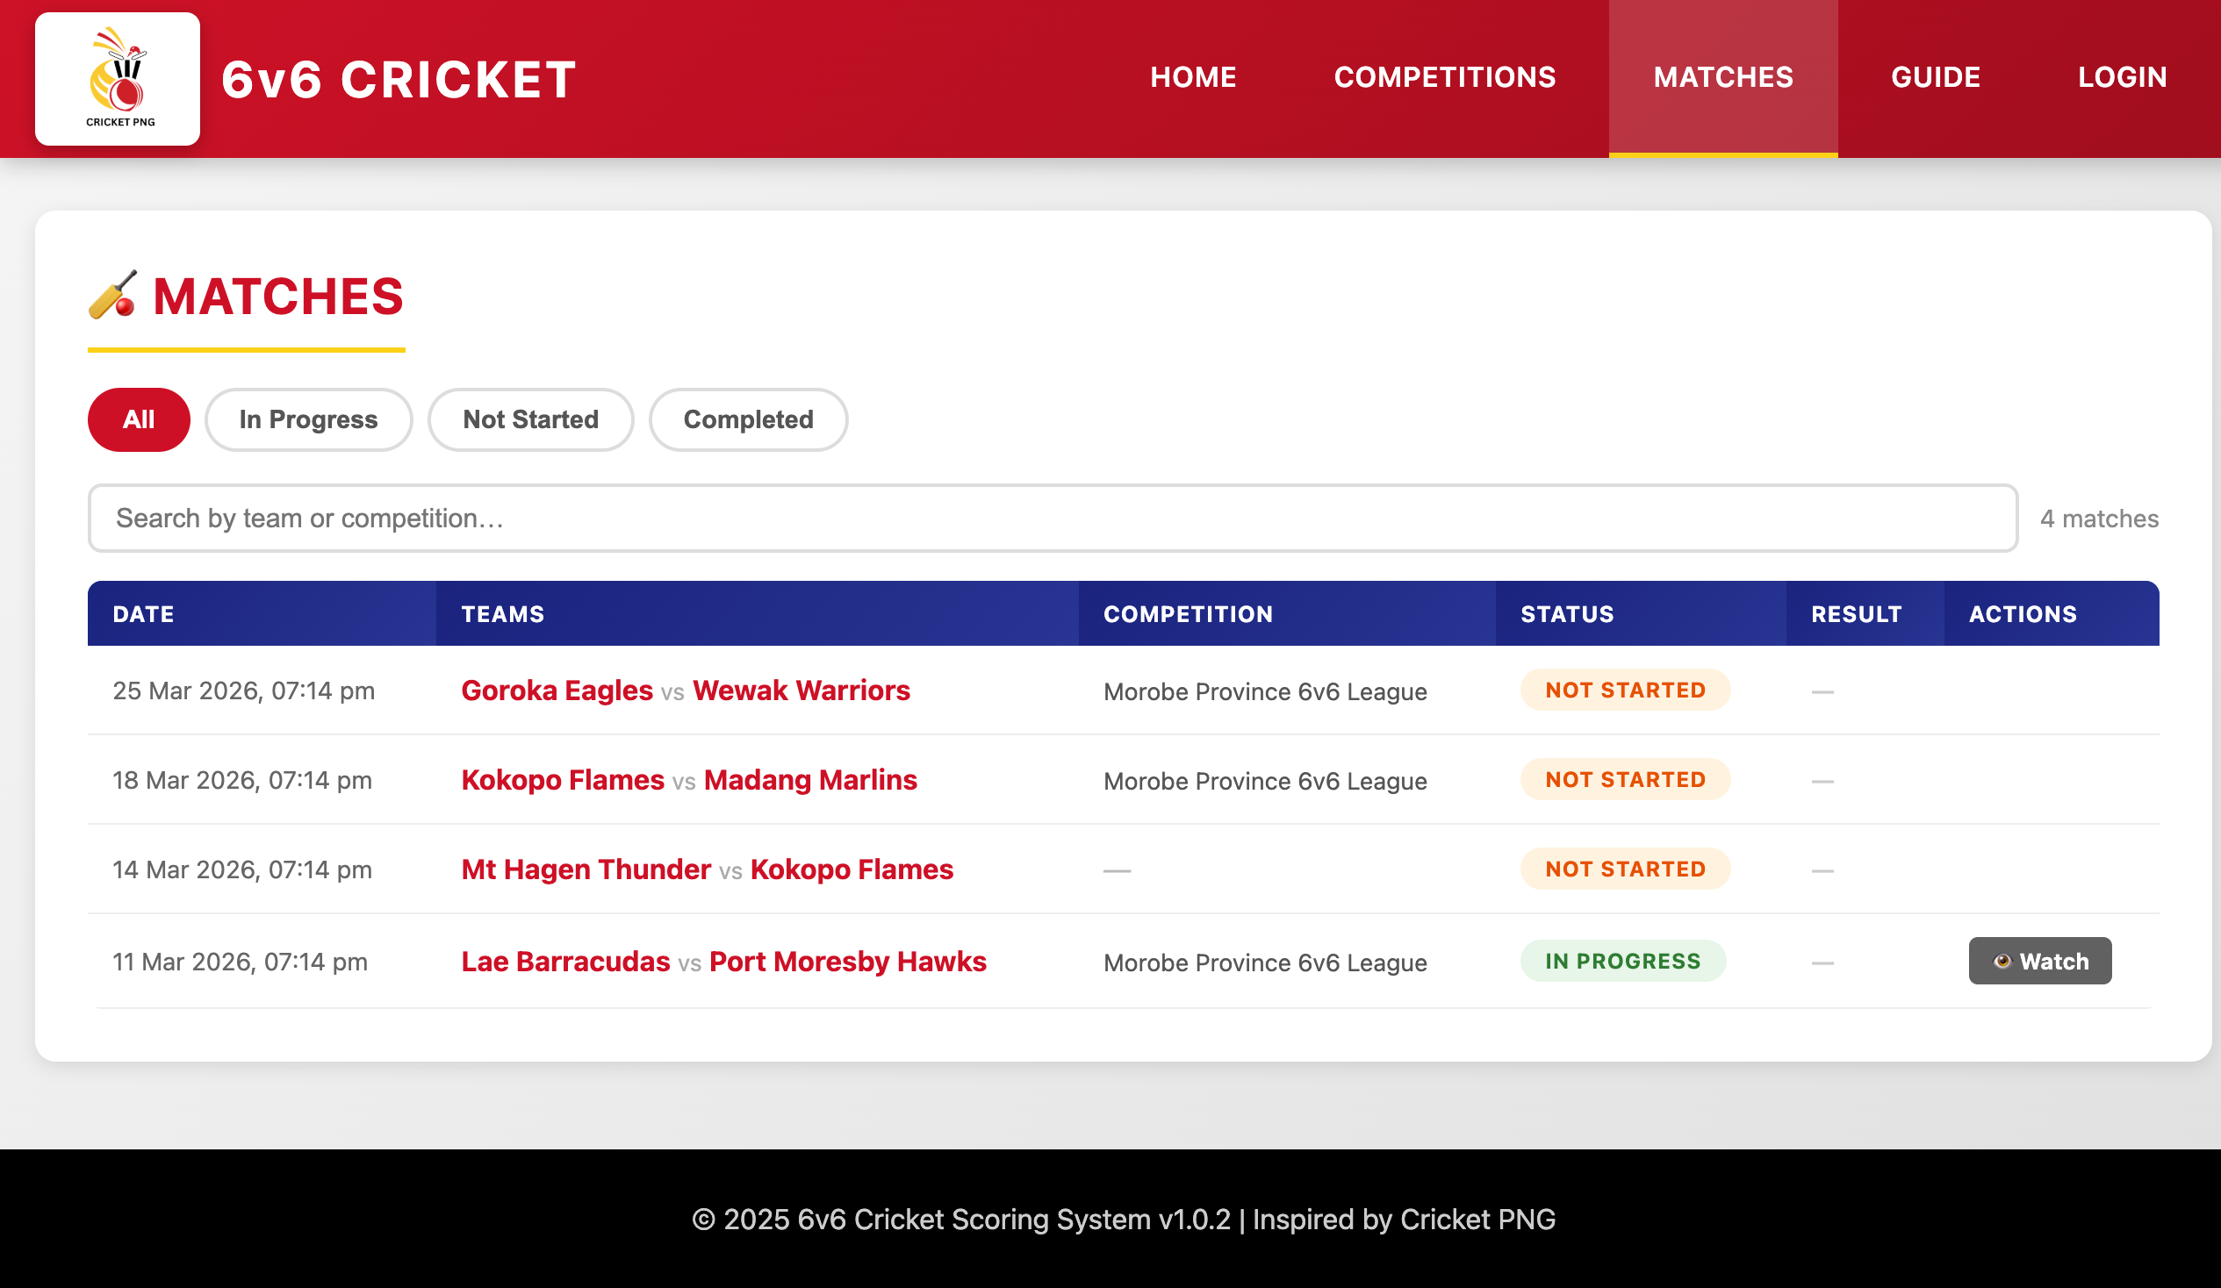Select the Kokopo Flames vs Madang Marlins match
The image size is (2221, 1288).
coord(687,780)
